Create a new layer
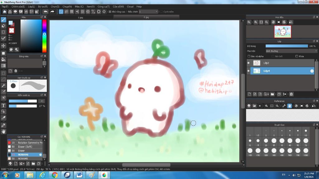 [250, 94]
